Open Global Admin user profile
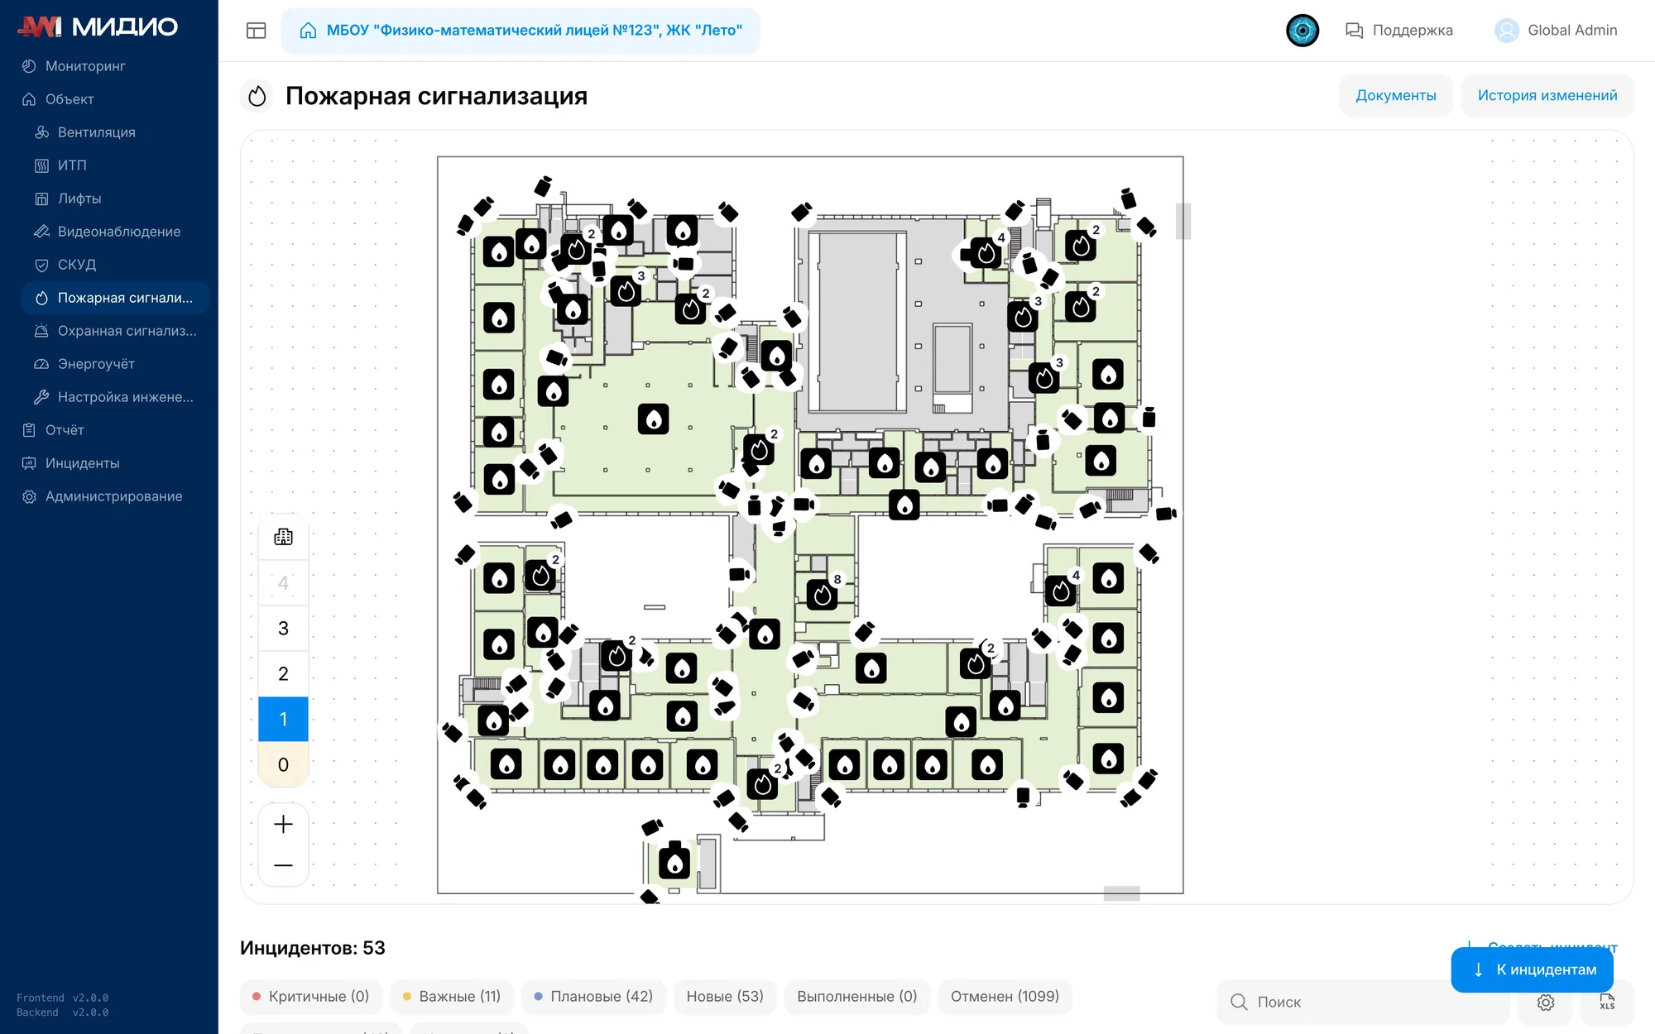Viewport: 1655px width, 1034px height. pyautogui.click(x=1556, y=31)
